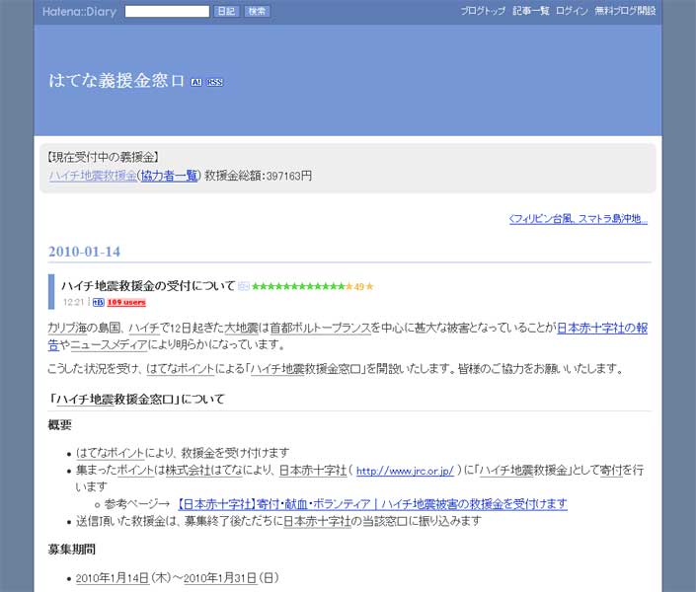The width and height of the screenshot is (696, 592).
Task: Click date keyword 2010年1月31日
Action: [220, 578]
